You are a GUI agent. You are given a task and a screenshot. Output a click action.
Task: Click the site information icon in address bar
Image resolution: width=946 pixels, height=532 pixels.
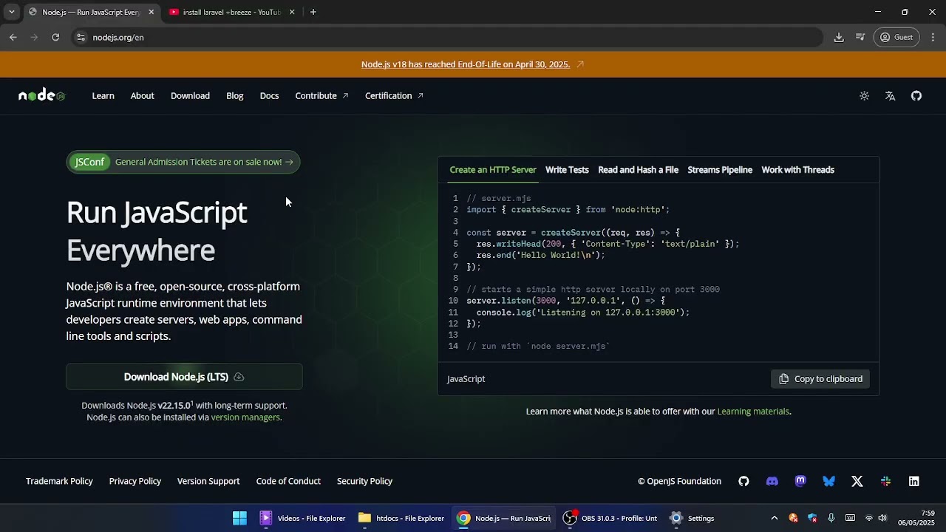(81, 37)
